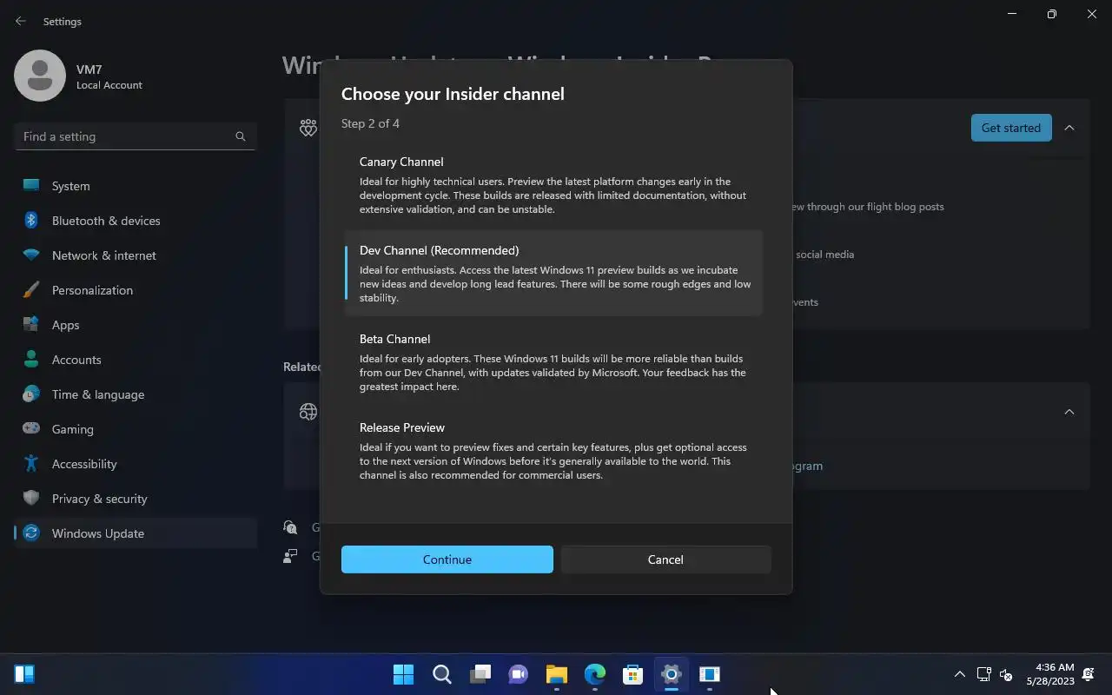Screen dimensions: 1112x695
Task: Open the notifications bell icon
Action: [x=1089, y=674]
